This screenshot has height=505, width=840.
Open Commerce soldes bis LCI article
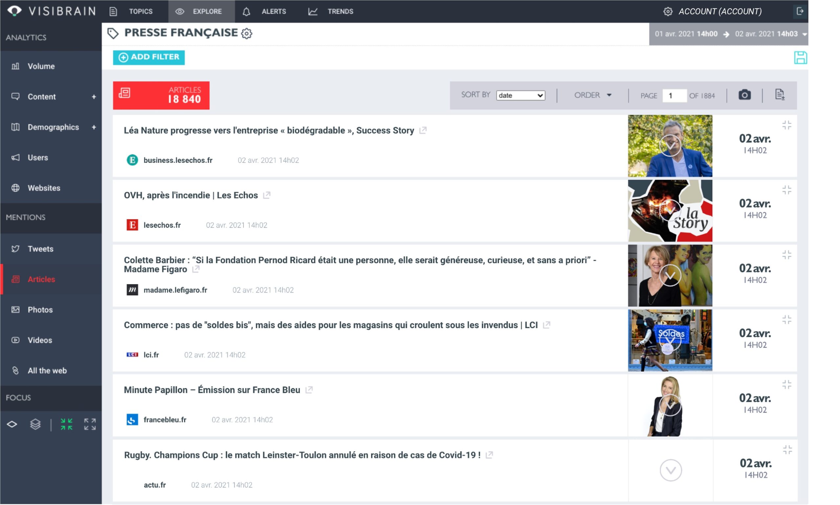click(x=331, y=325)
